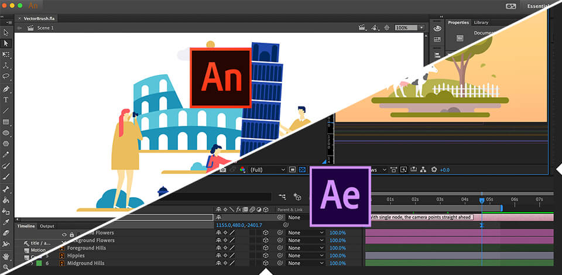562x275 pixels.
Task: Select the Free Transform tool
Action: tap(6, 54)
